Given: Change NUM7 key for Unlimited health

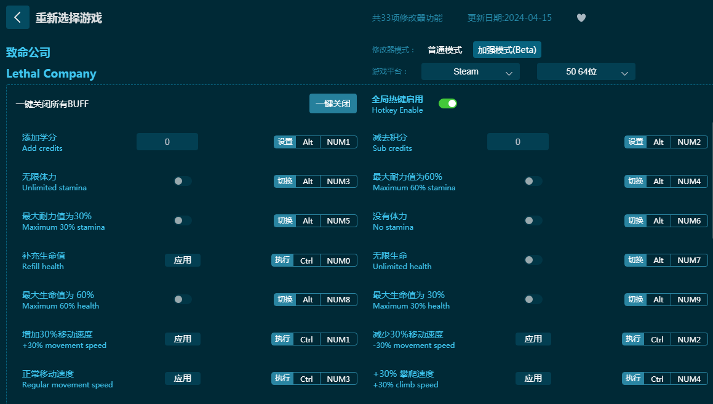Looking at the screenshot, I should tap(689, 260).
